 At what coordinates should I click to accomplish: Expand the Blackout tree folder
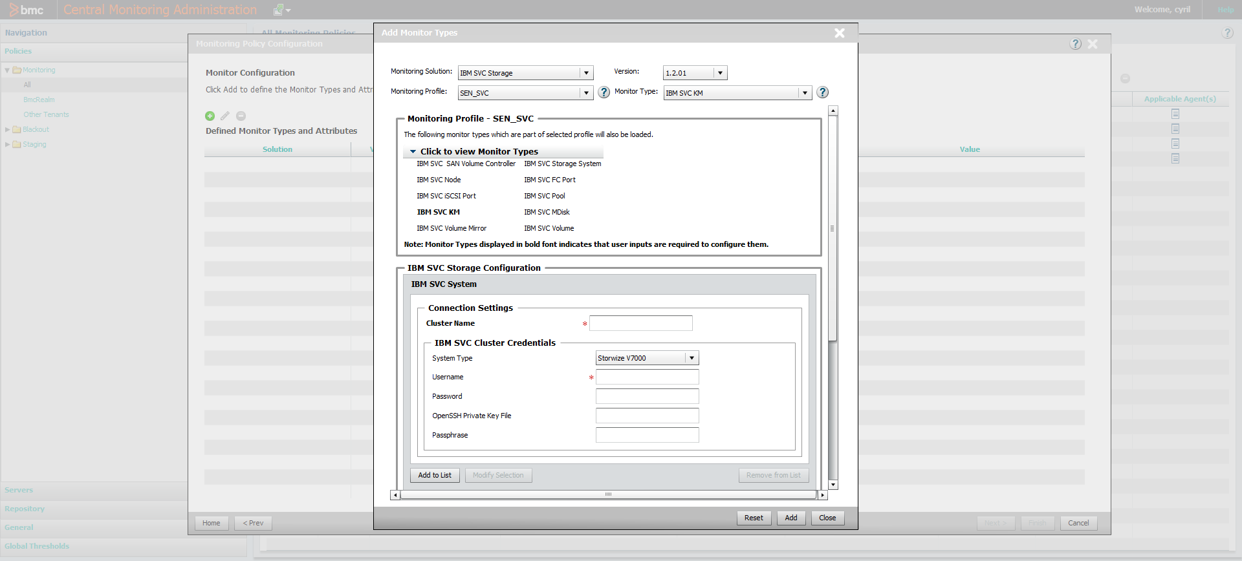(x=7, y=130)
